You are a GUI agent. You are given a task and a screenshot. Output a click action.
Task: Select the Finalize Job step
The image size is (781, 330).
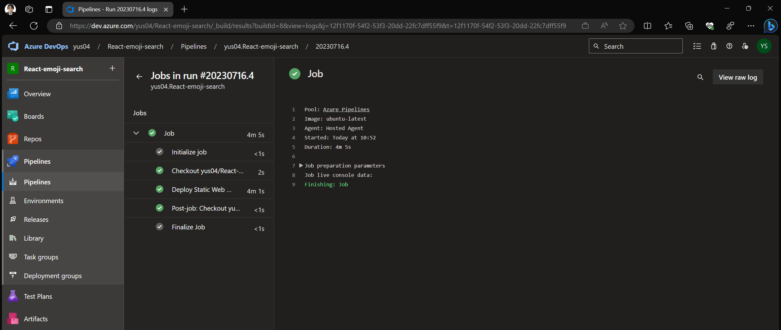pyautogui.click(x=199, y=227)
